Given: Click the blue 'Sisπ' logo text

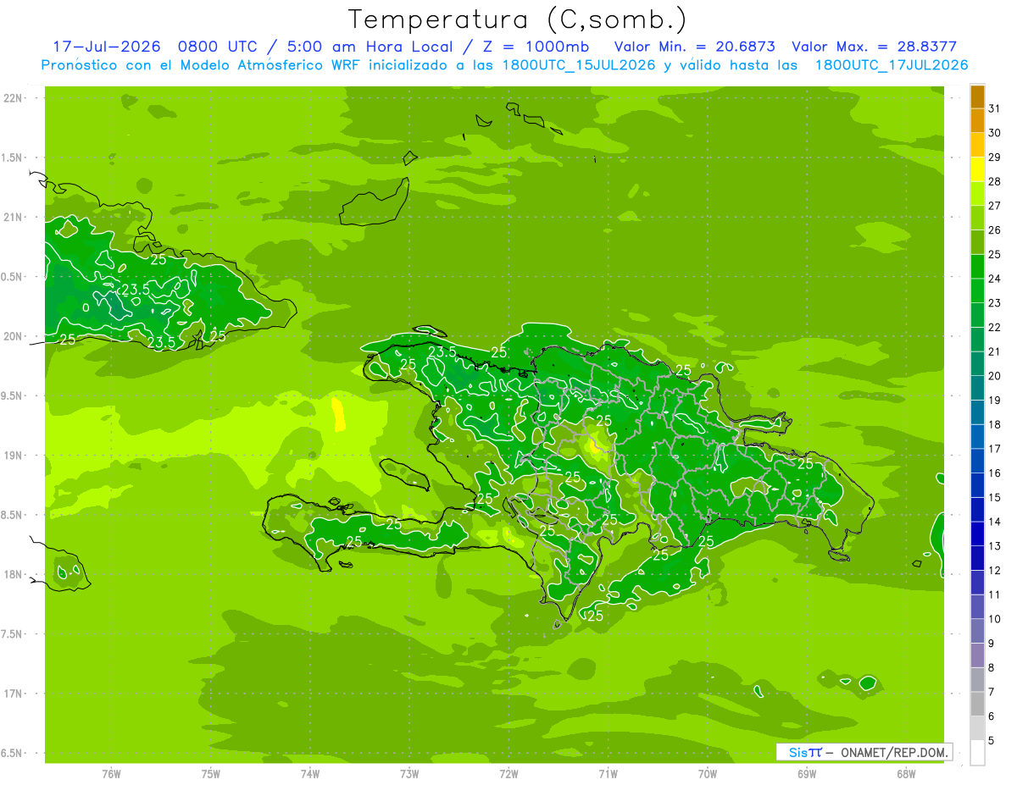Looking at the screenshot, I should 804,752.
